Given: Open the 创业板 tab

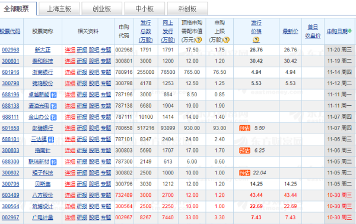Looking at the screenshot, I should (101, 9).
